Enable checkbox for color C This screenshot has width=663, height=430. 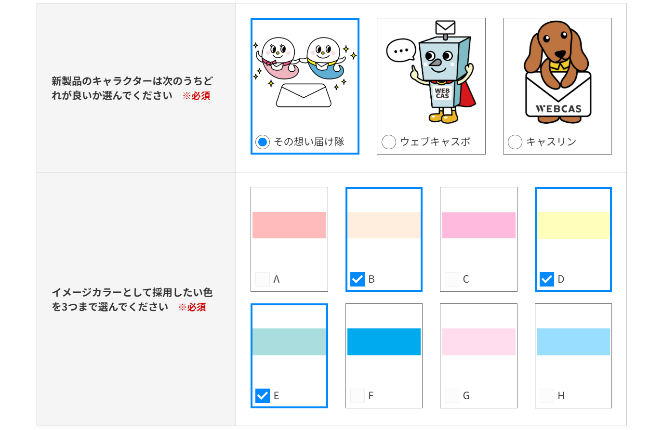point(452,279)
